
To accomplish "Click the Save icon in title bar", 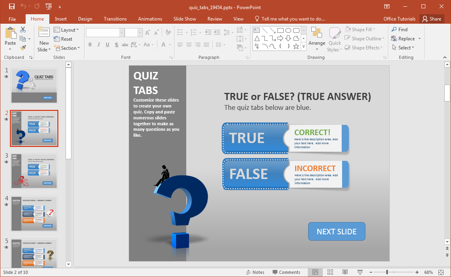I will point(11,7).
